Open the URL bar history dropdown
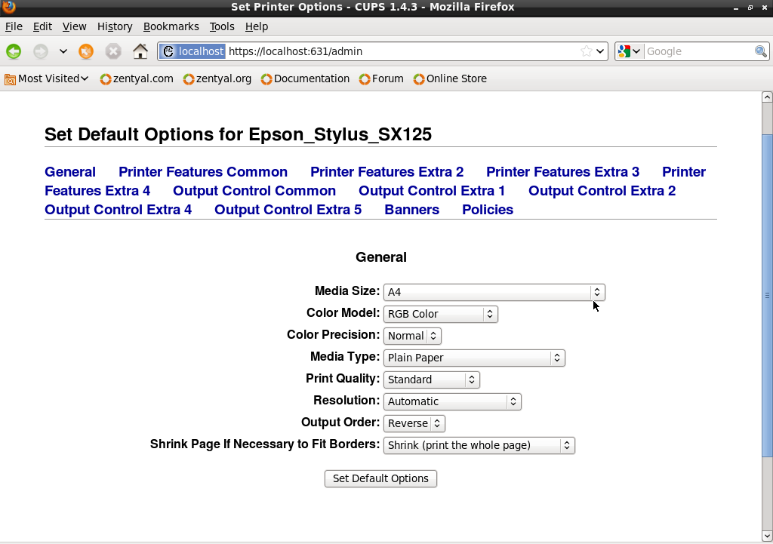 click(600, 51)
